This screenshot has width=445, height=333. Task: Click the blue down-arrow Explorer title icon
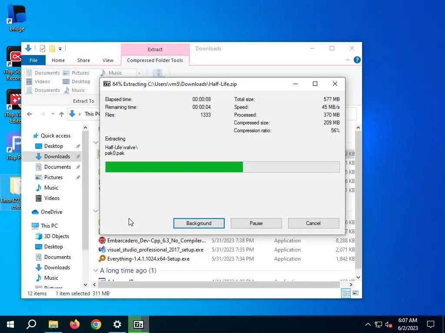(x=28, y=49)
